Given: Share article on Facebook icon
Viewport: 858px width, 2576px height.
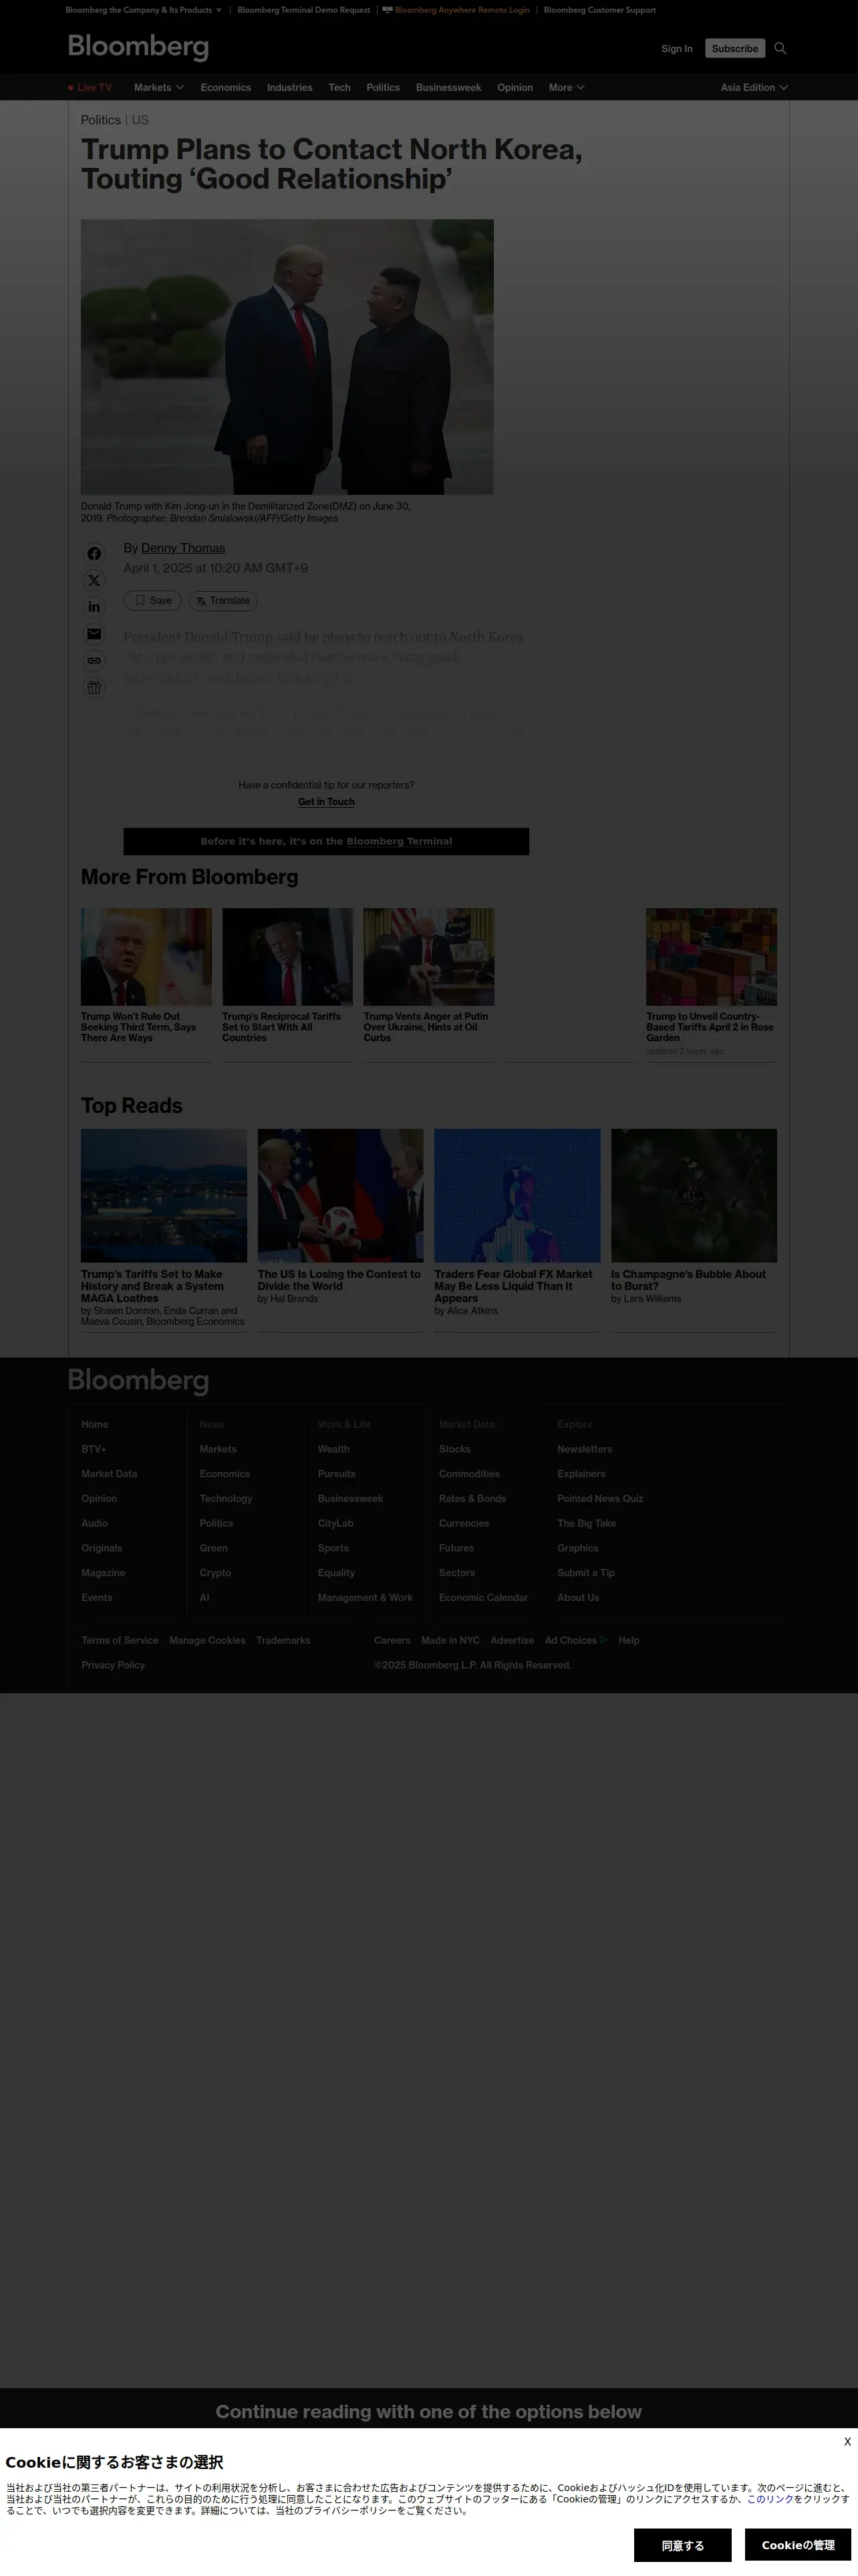Looking at the screenshot, I should pos(94,554).
